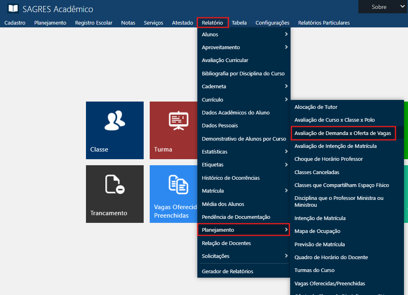Viewport: 408px width, 295px height.
Task: Open the Relatórios Particulares menu
Action: pyautogui.click(x=324, y=23)
